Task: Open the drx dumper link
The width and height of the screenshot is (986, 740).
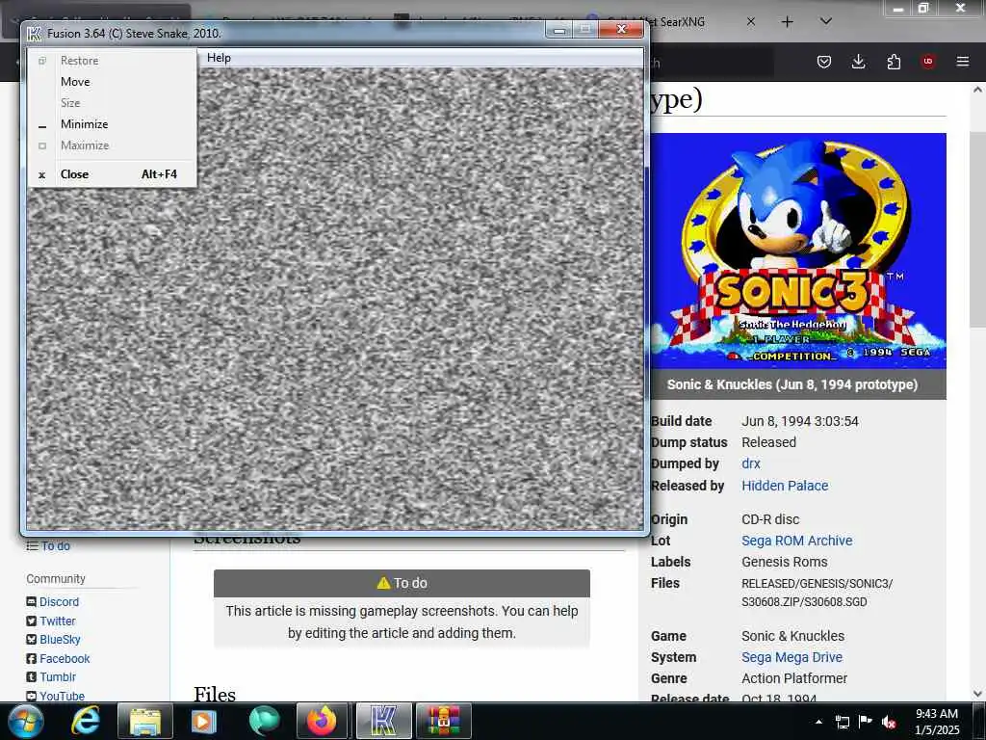Action: pyautogui.click(x=751, y=463)
